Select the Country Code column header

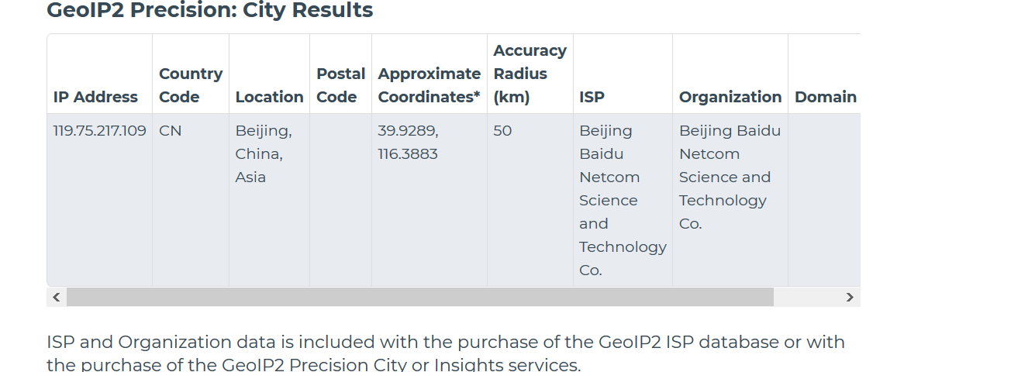(191, 85)
